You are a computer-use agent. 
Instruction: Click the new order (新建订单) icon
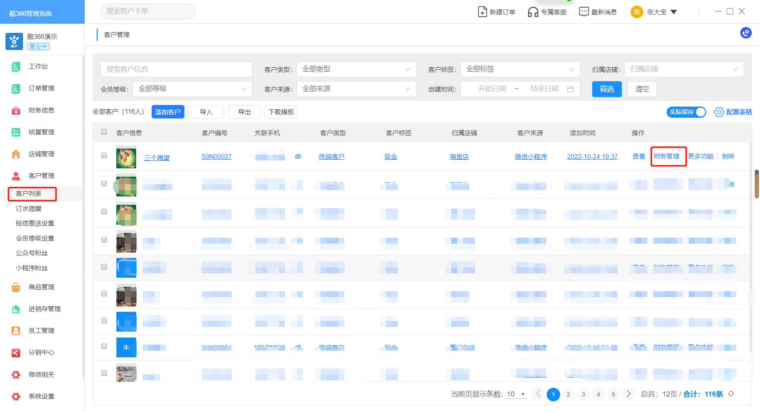tap(482, 12)
